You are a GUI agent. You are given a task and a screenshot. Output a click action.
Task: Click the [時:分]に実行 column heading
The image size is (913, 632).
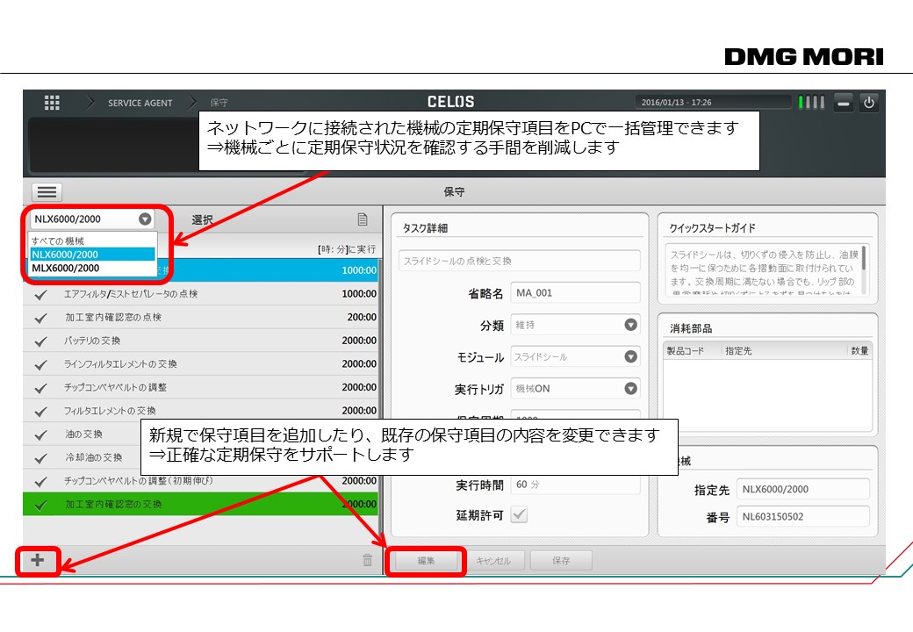coord(347,249)
